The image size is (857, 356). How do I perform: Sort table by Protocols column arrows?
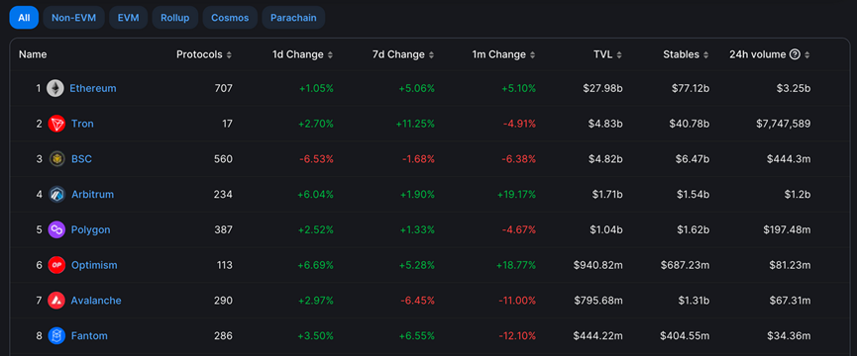click(x=229, y=55)
